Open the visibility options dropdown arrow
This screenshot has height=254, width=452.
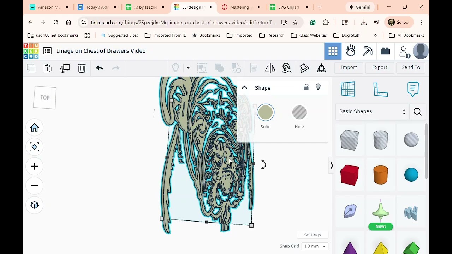188,68
